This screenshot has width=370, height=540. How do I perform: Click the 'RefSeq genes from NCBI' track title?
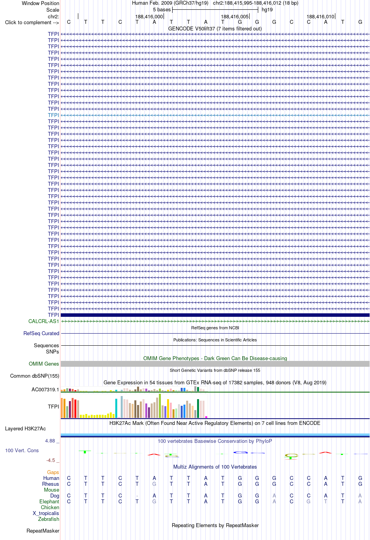(x=215, y=328)
